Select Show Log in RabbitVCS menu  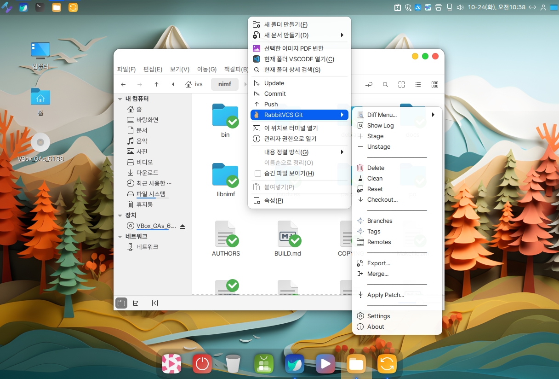tap(380, 125)
